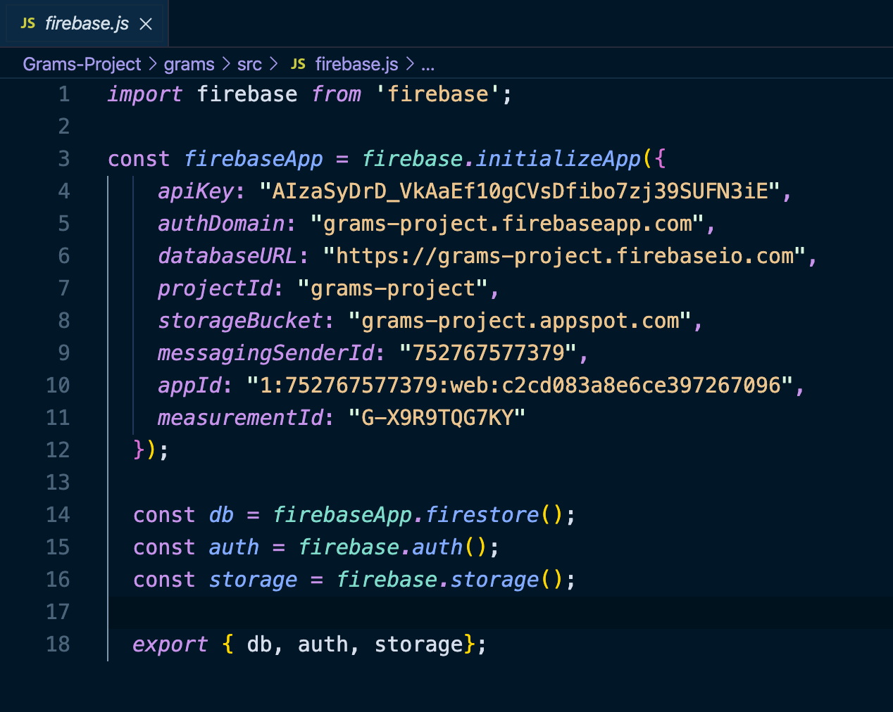Screen dimensions: 893x712
Task: Close the firebase.js tab
Action: [x=146, y=24]
